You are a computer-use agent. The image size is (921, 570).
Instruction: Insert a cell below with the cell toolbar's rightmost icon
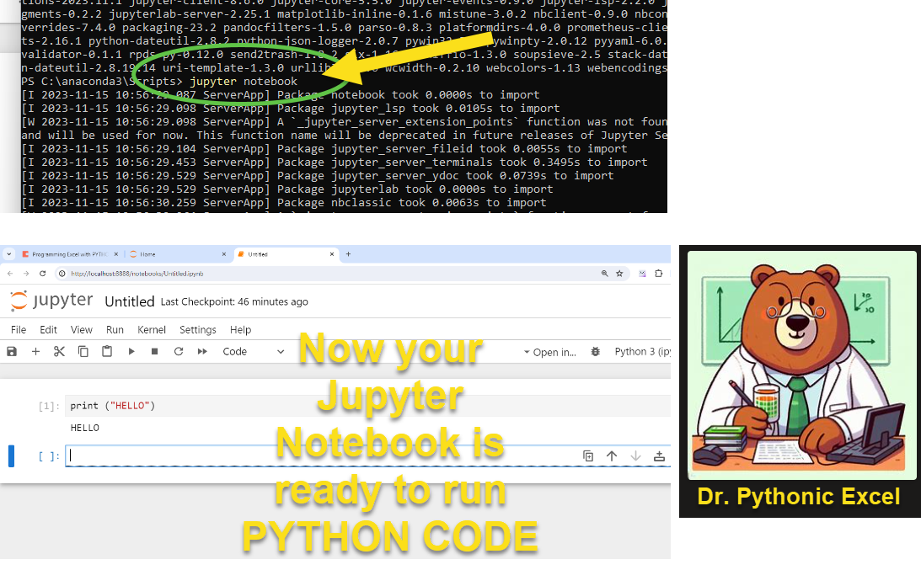coord(659,456)
